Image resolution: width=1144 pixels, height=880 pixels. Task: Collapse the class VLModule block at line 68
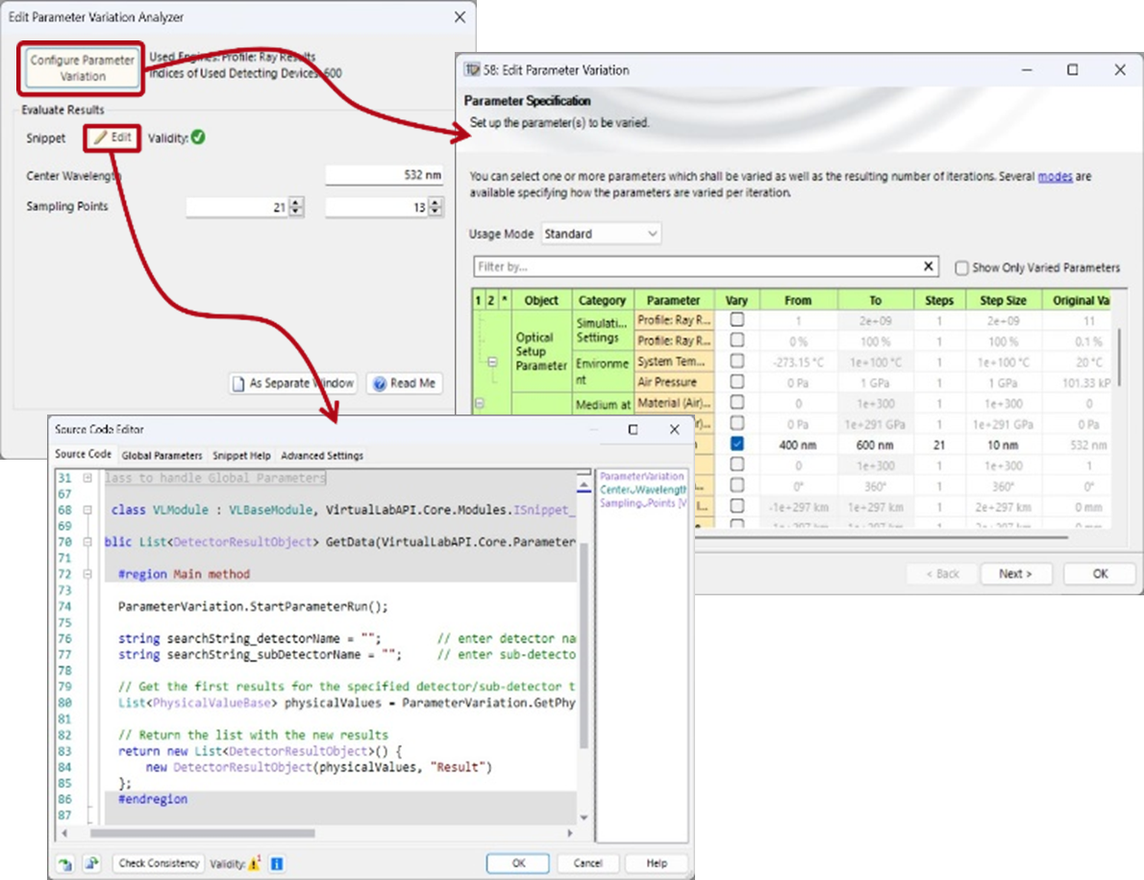pyautogui.click(x=87, y=510)
